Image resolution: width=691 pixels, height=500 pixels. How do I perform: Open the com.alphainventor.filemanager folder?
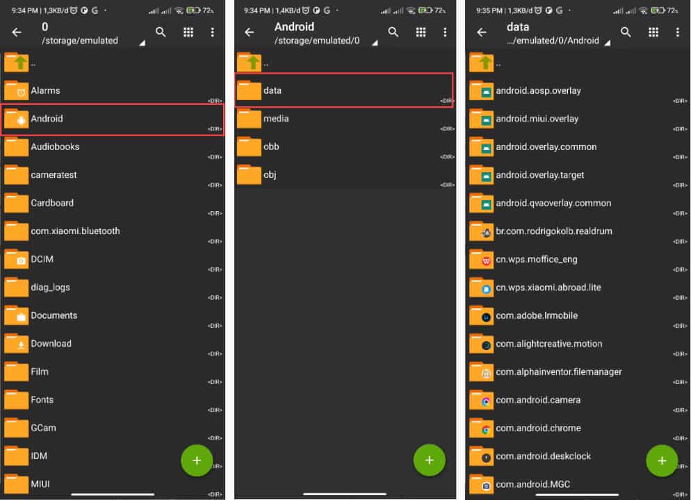pyautogui.click(x=558, y=372)
